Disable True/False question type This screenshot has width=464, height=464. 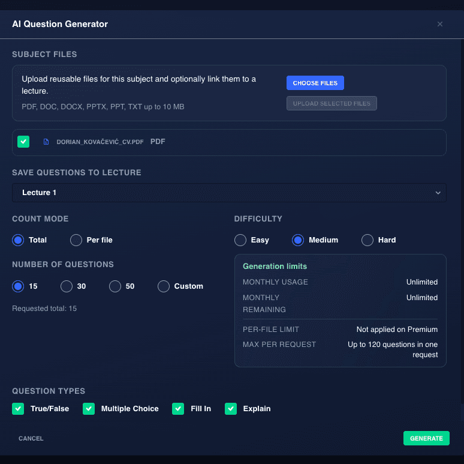pyautogui.click(x=18, y=409)
